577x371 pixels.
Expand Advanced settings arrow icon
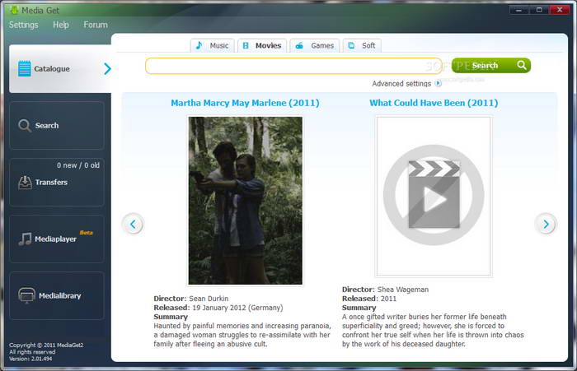(x=438, y=83)
